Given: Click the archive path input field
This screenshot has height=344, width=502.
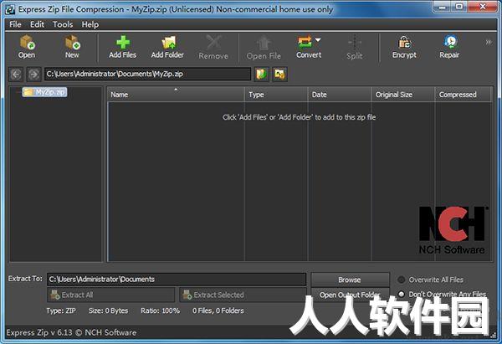Looking at the screenshot, I should (x=147, y=74).
